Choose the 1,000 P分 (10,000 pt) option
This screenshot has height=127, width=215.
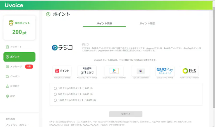point(55,100)
